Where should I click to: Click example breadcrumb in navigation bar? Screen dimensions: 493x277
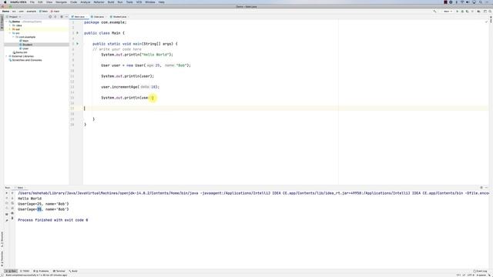31,12
